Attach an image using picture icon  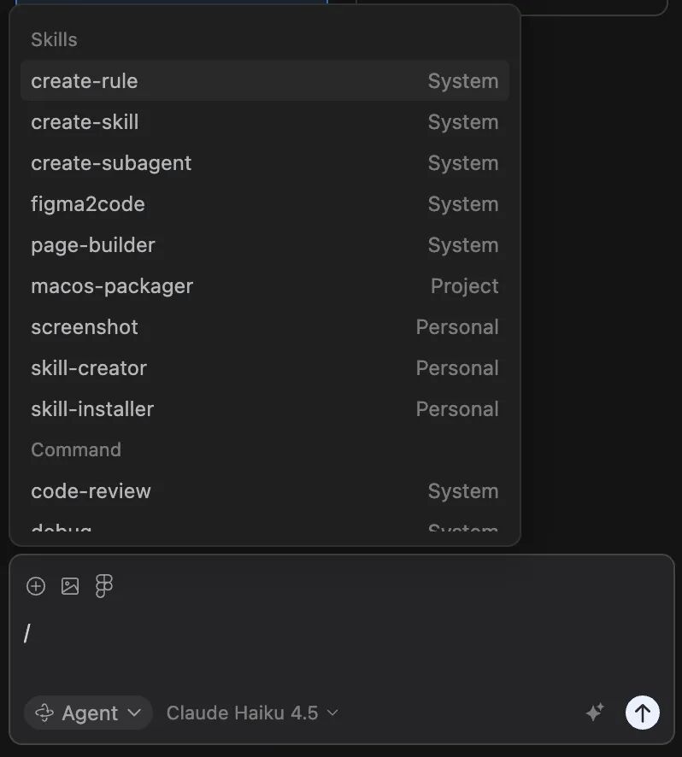70,586
